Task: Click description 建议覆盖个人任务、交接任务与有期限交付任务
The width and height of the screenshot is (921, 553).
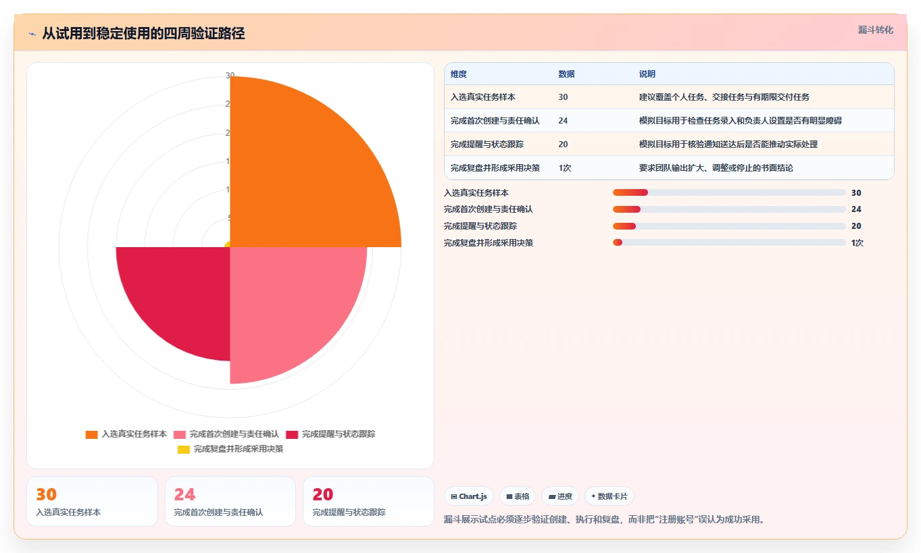Action: click(x=724, y=97)
